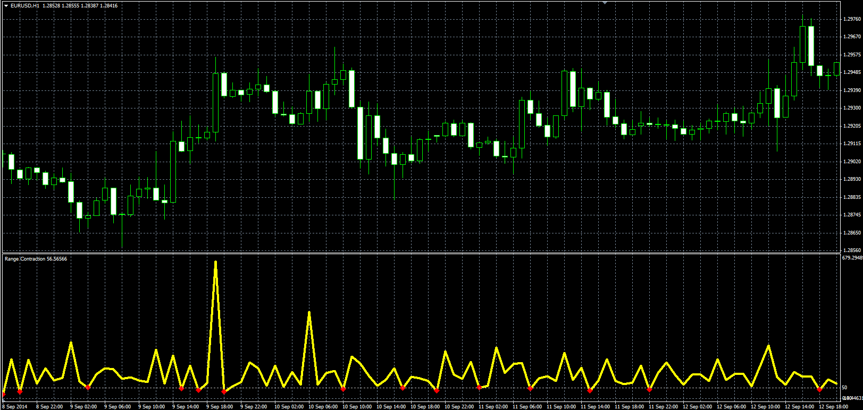Image resolution: width=863 pixels, height=410 pixels.
Task: Click price level 1.29670 on the axis
Action: point(852,37)
